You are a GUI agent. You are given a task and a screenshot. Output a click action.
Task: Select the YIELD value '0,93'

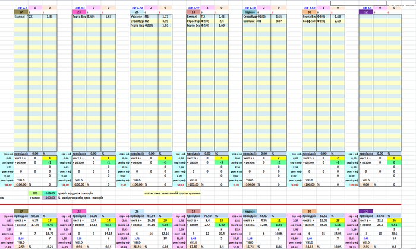(x=79, y=247)
